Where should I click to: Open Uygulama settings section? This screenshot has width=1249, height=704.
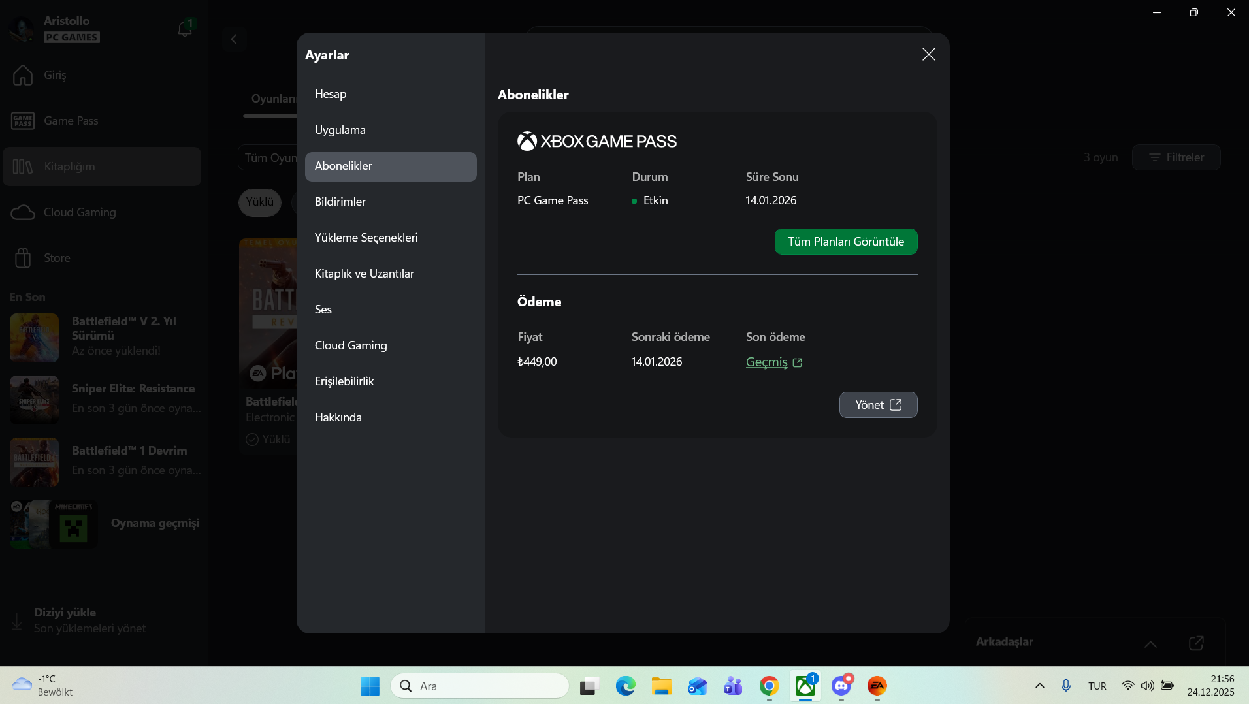point(391,130)
